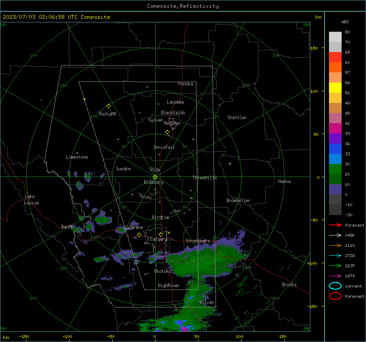Click the asterisk marker above Limestone

[77, 153]
